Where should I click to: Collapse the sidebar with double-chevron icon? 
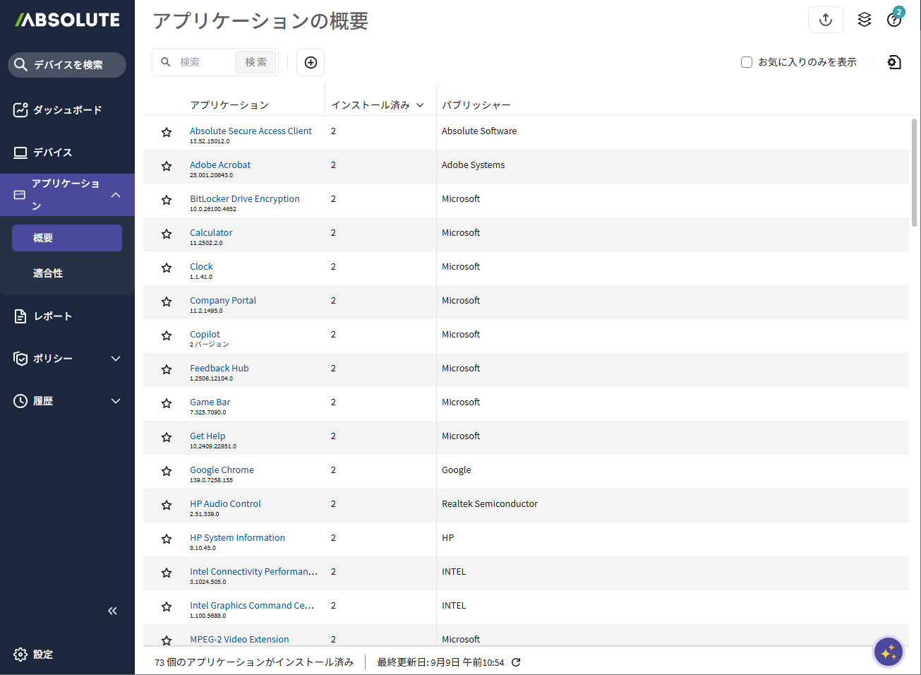[112, 611]
